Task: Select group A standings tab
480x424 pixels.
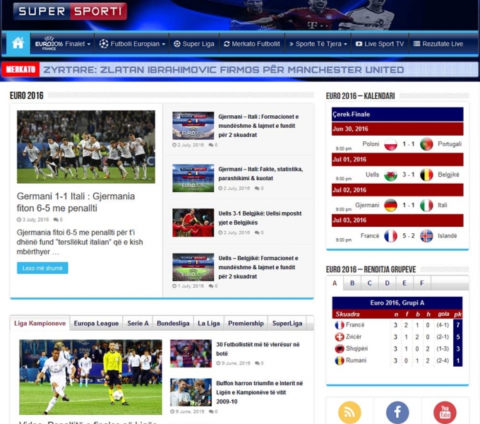Action: [x=335, y=283]
